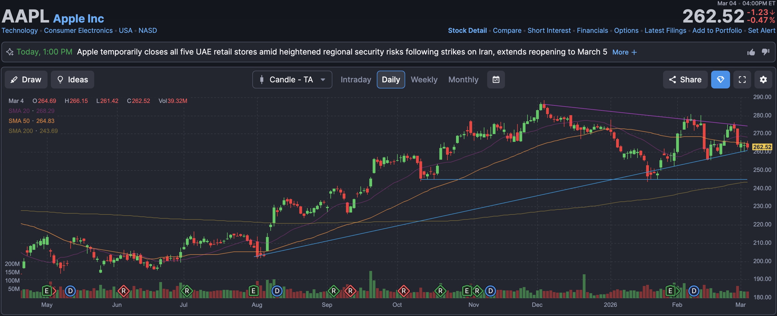Open the Ideas menu
This screenshot has width=777, height=316.
click(72, 80)
